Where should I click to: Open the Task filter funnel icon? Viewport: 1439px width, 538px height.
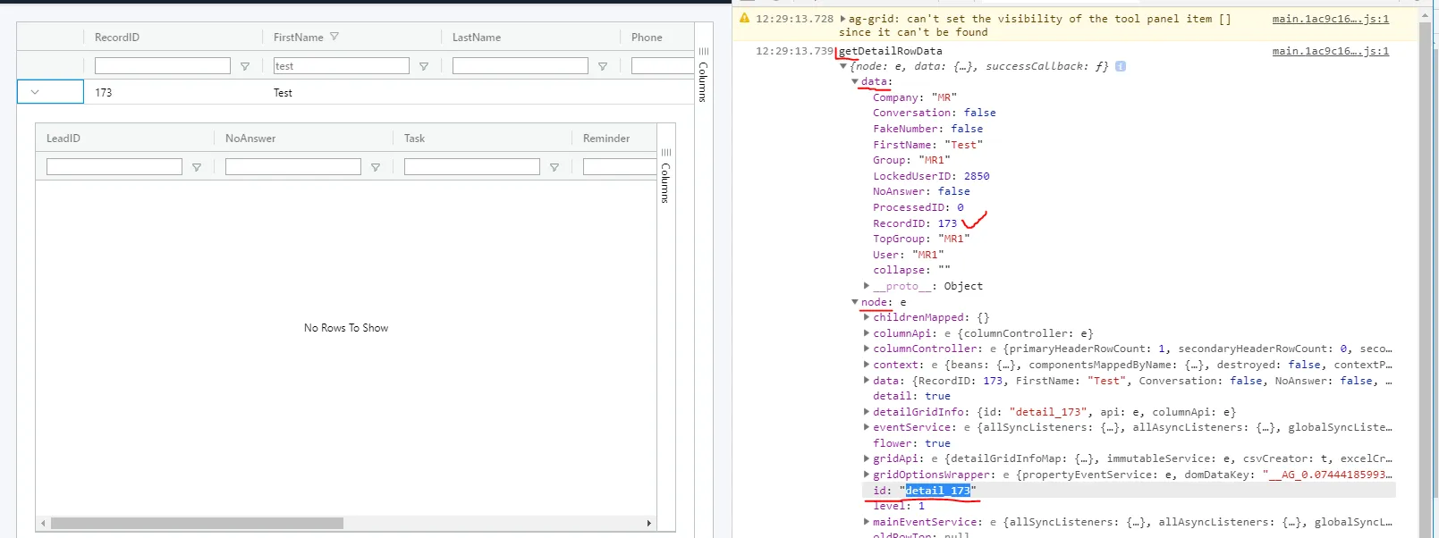click(554, 167)
